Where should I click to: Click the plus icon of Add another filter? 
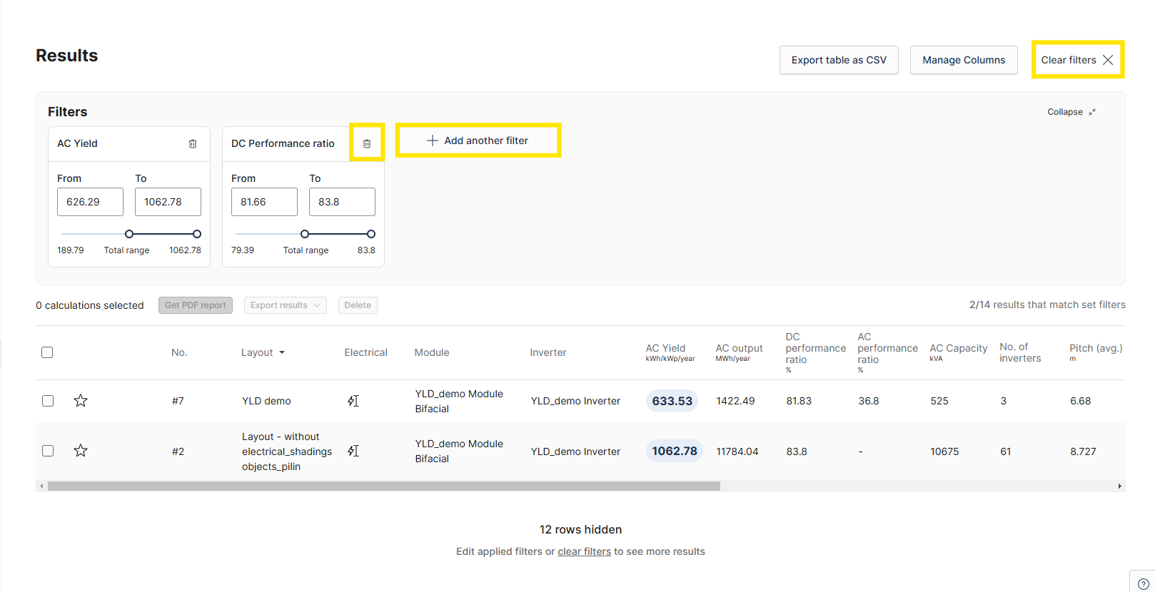click(432, 141)
